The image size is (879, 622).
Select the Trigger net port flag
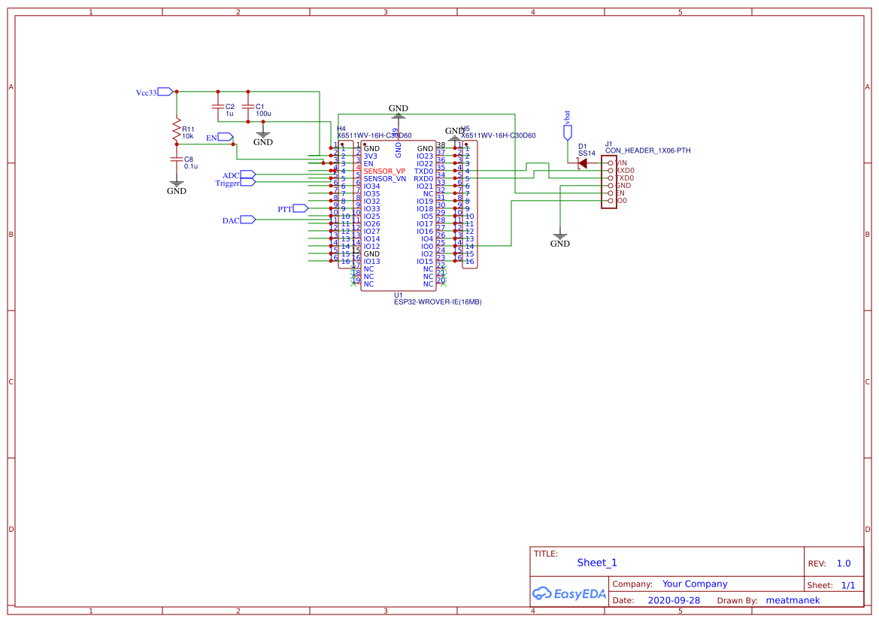(x=248, y=182)
